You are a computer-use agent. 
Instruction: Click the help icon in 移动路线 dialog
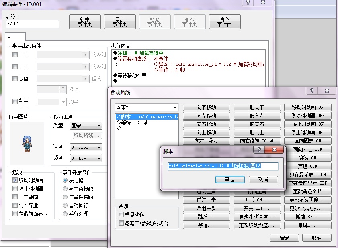point(312,91)
